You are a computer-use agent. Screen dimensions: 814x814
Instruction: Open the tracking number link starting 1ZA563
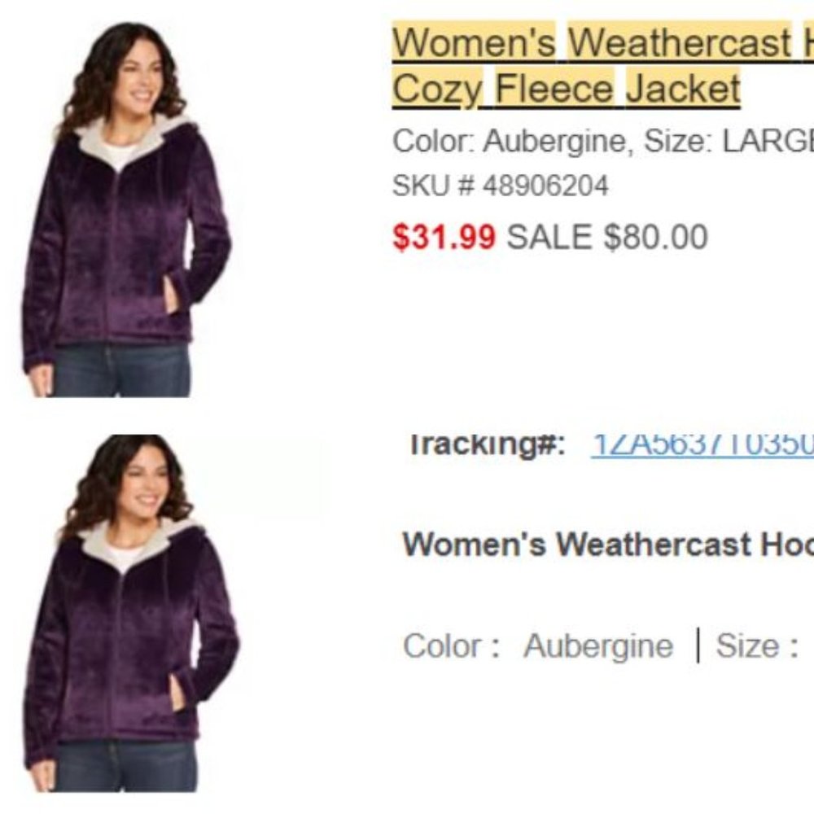click(x=702, y=446)
